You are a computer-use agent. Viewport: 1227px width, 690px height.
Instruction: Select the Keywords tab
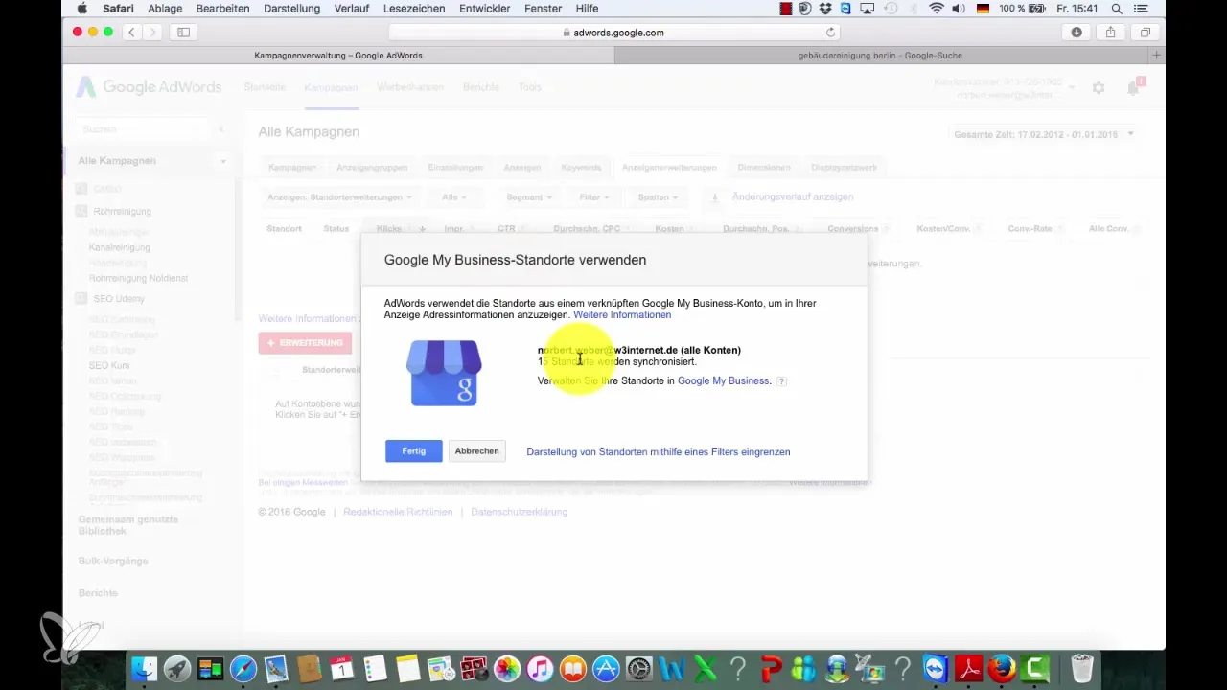[582, 167]
